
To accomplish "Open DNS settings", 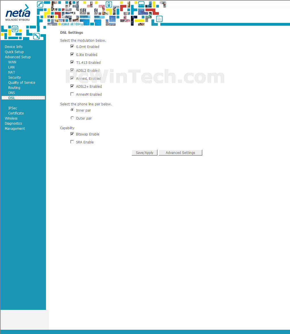I will click(11, 93).
